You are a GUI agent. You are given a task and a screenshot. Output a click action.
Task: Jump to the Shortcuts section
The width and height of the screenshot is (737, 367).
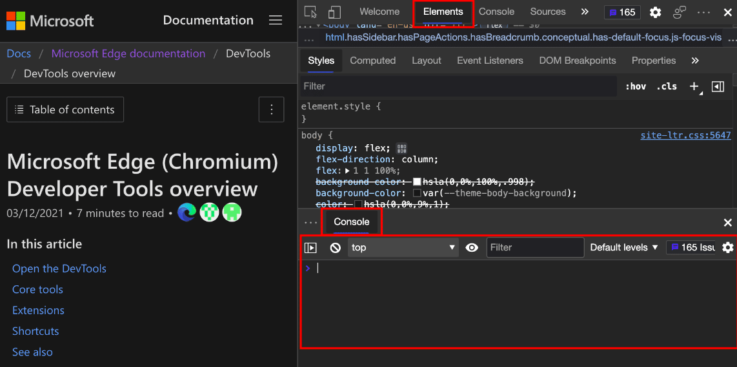[35, 331]
